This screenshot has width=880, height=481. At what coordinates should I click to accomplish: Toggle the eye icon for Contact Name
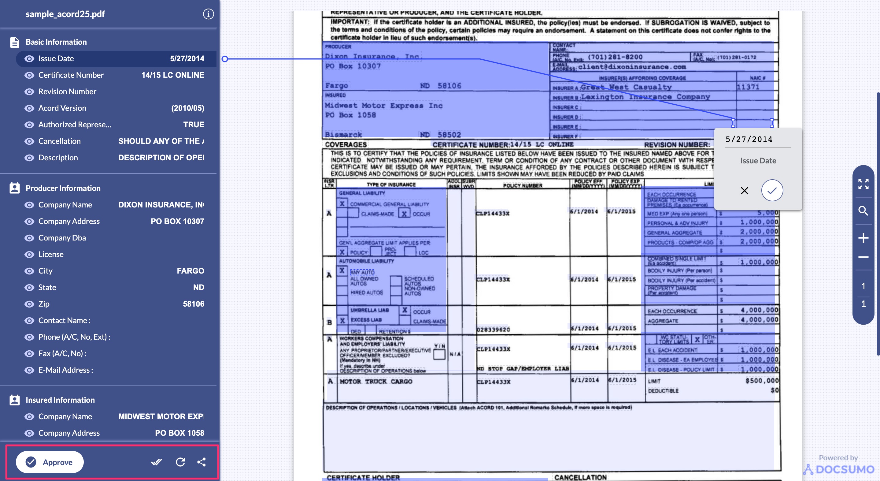29,321
